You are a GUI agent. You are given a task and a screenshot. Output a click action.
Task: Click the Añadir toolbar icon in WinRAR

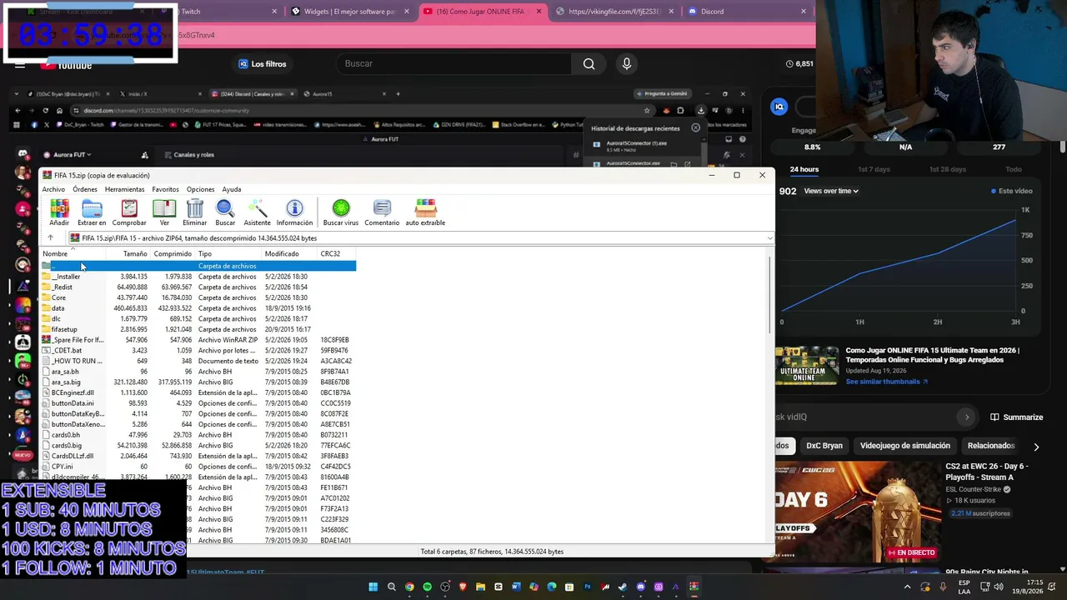[x=59, y=212]
